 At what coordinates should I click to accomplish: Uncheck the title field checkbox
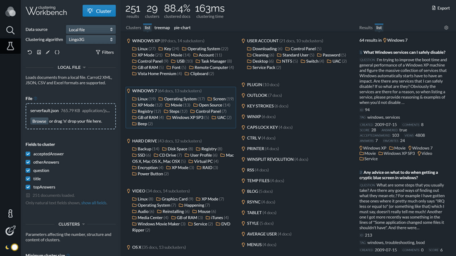click(x=28, y=179)
